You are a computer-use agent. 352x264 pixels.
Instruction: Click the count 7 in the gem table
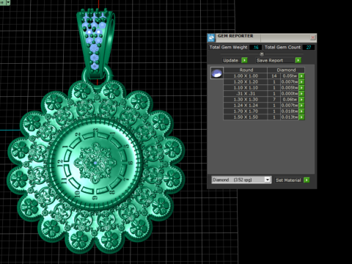click(x=274, y=100)
